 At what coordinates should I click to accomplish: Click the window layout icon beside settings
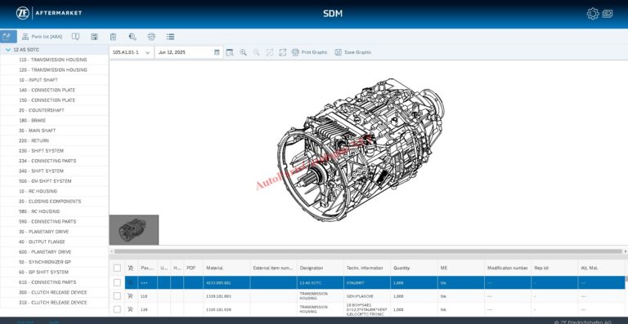point(608,14)
